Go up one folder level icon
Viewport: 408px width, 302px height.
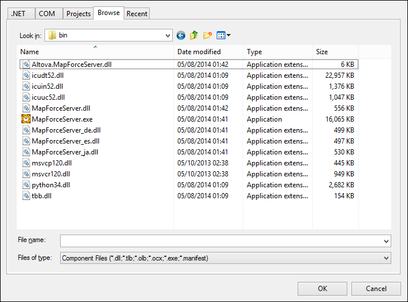[x=194, y=36]
